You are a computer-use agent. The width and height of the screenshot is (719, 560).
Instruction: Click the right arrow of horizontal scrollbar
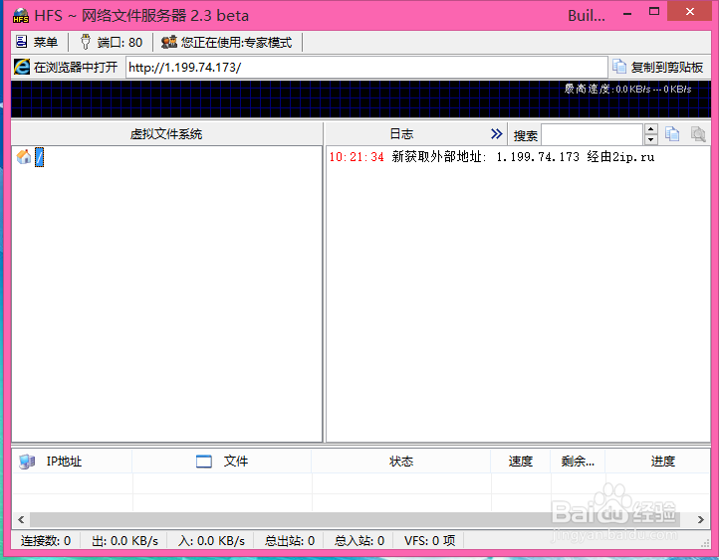point(701,519)
